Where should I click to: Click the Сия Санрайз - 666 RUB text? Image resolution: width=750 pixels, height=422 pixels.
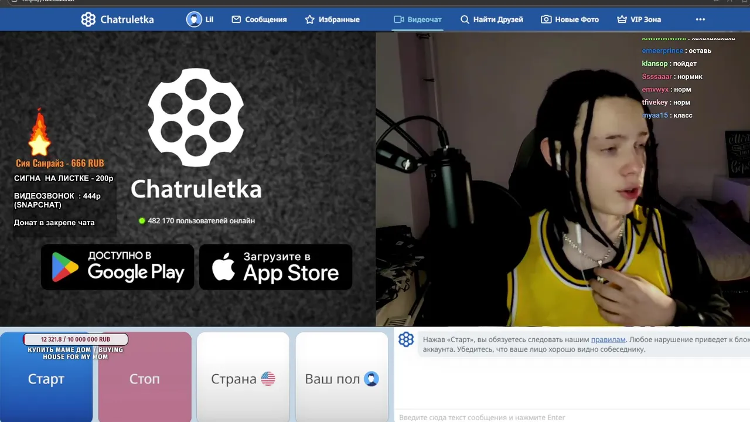click(x=60, y=164)
